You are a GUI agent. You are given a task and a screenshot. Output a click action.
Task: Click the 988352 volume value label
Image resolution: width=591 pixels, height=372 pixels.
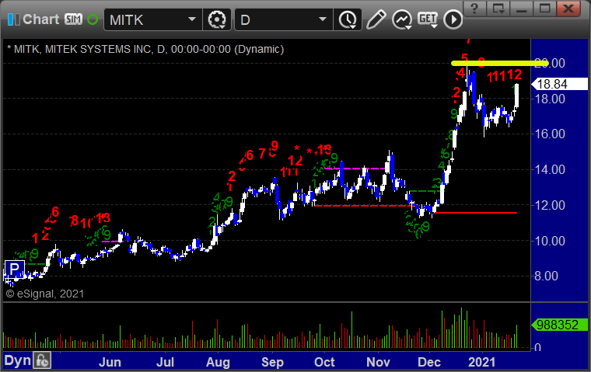coord(559,325)
